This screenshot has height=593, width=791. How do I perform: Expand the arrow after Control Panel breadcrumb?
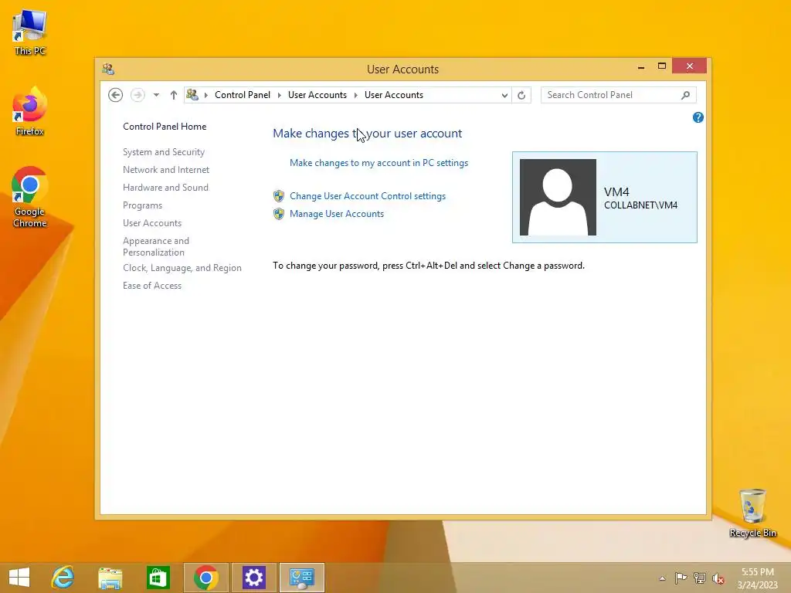pos(280,95)
